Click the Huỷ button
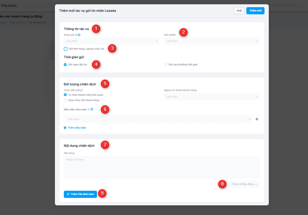308x215 pixels. (239, 11)
